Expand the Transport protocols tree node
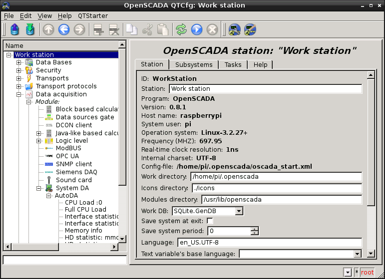Image resolution: width=385 pixels, height=279 pixels. tap(19, 86)
